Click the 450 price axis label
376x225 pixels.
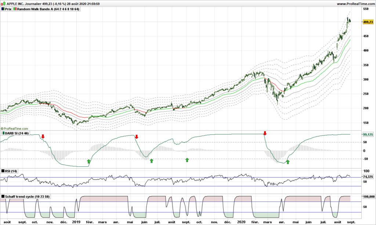(x=366, y=36)
